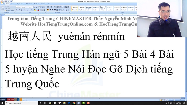Screen dimensions: 187x105
Task: Switch to the Home ribbon tab
Action: click(x=7, y=4)
